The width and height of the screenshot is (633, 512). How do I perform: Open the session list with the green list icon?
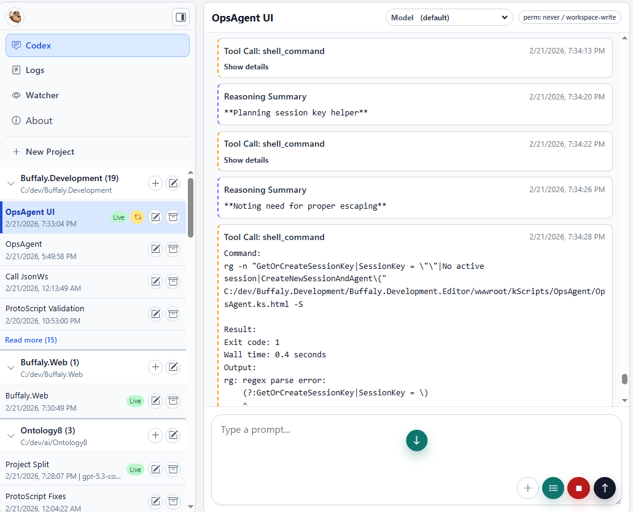(553, 487)
